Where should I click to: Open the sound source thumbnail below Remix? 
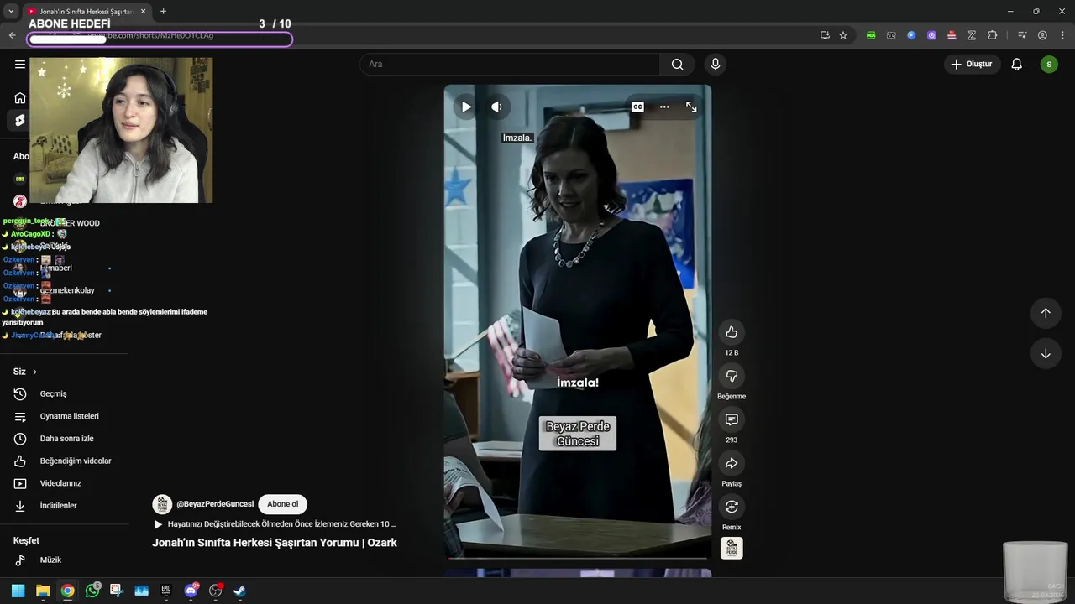[732, 548]
